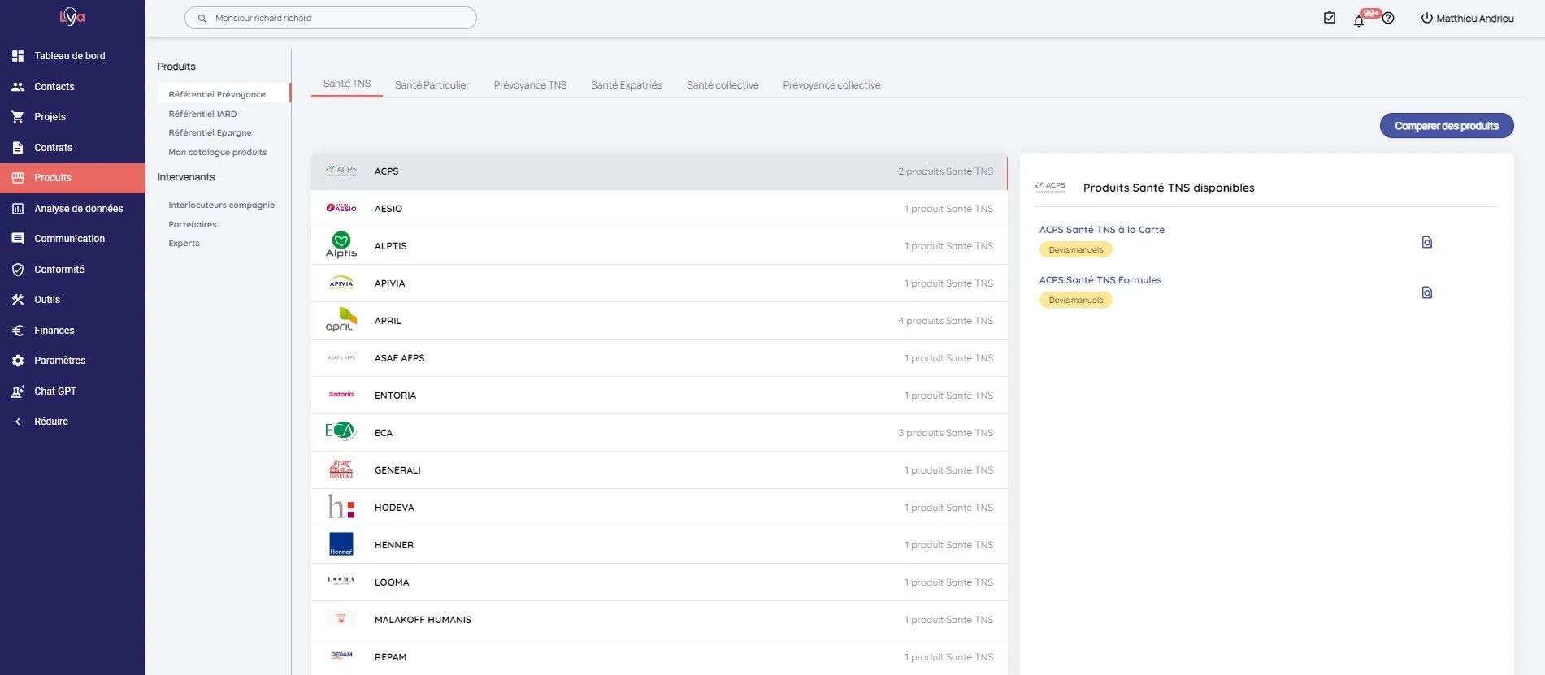
Task: Switch to the Prévoyance TNS tab
Action: tap(530, 85)
